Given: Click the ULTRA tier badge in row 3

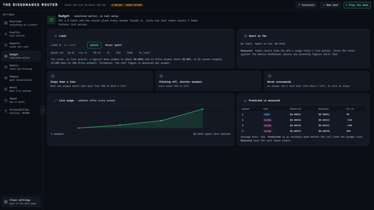Looking at the screenshot, I should 267,126.
